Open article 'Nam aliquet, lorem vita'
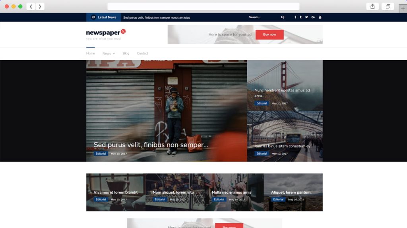The height and width of the screenshot is (228, 407). coord(173,192)
